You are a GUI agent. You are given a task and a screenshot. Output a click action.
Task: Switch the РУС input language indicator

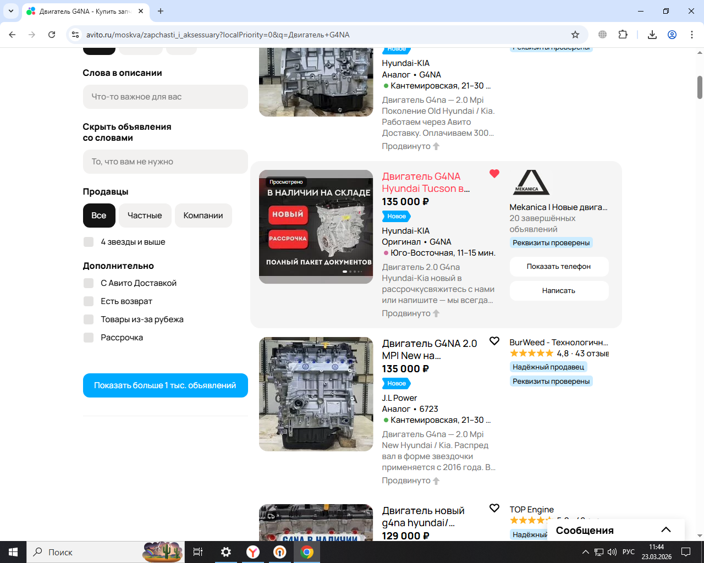[x=629, y=552]
